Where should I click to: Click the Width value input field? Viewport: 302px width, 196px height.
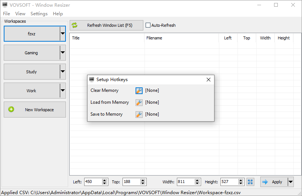(186, 182)
